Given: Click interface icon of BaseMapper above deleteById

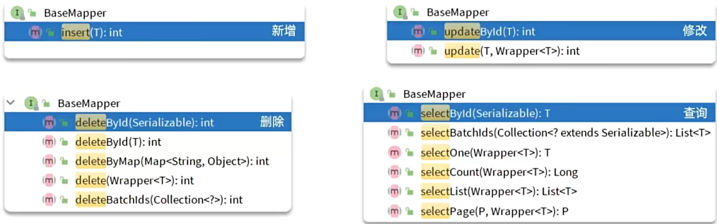Looking at the screenshot, I should coord(31,103).
